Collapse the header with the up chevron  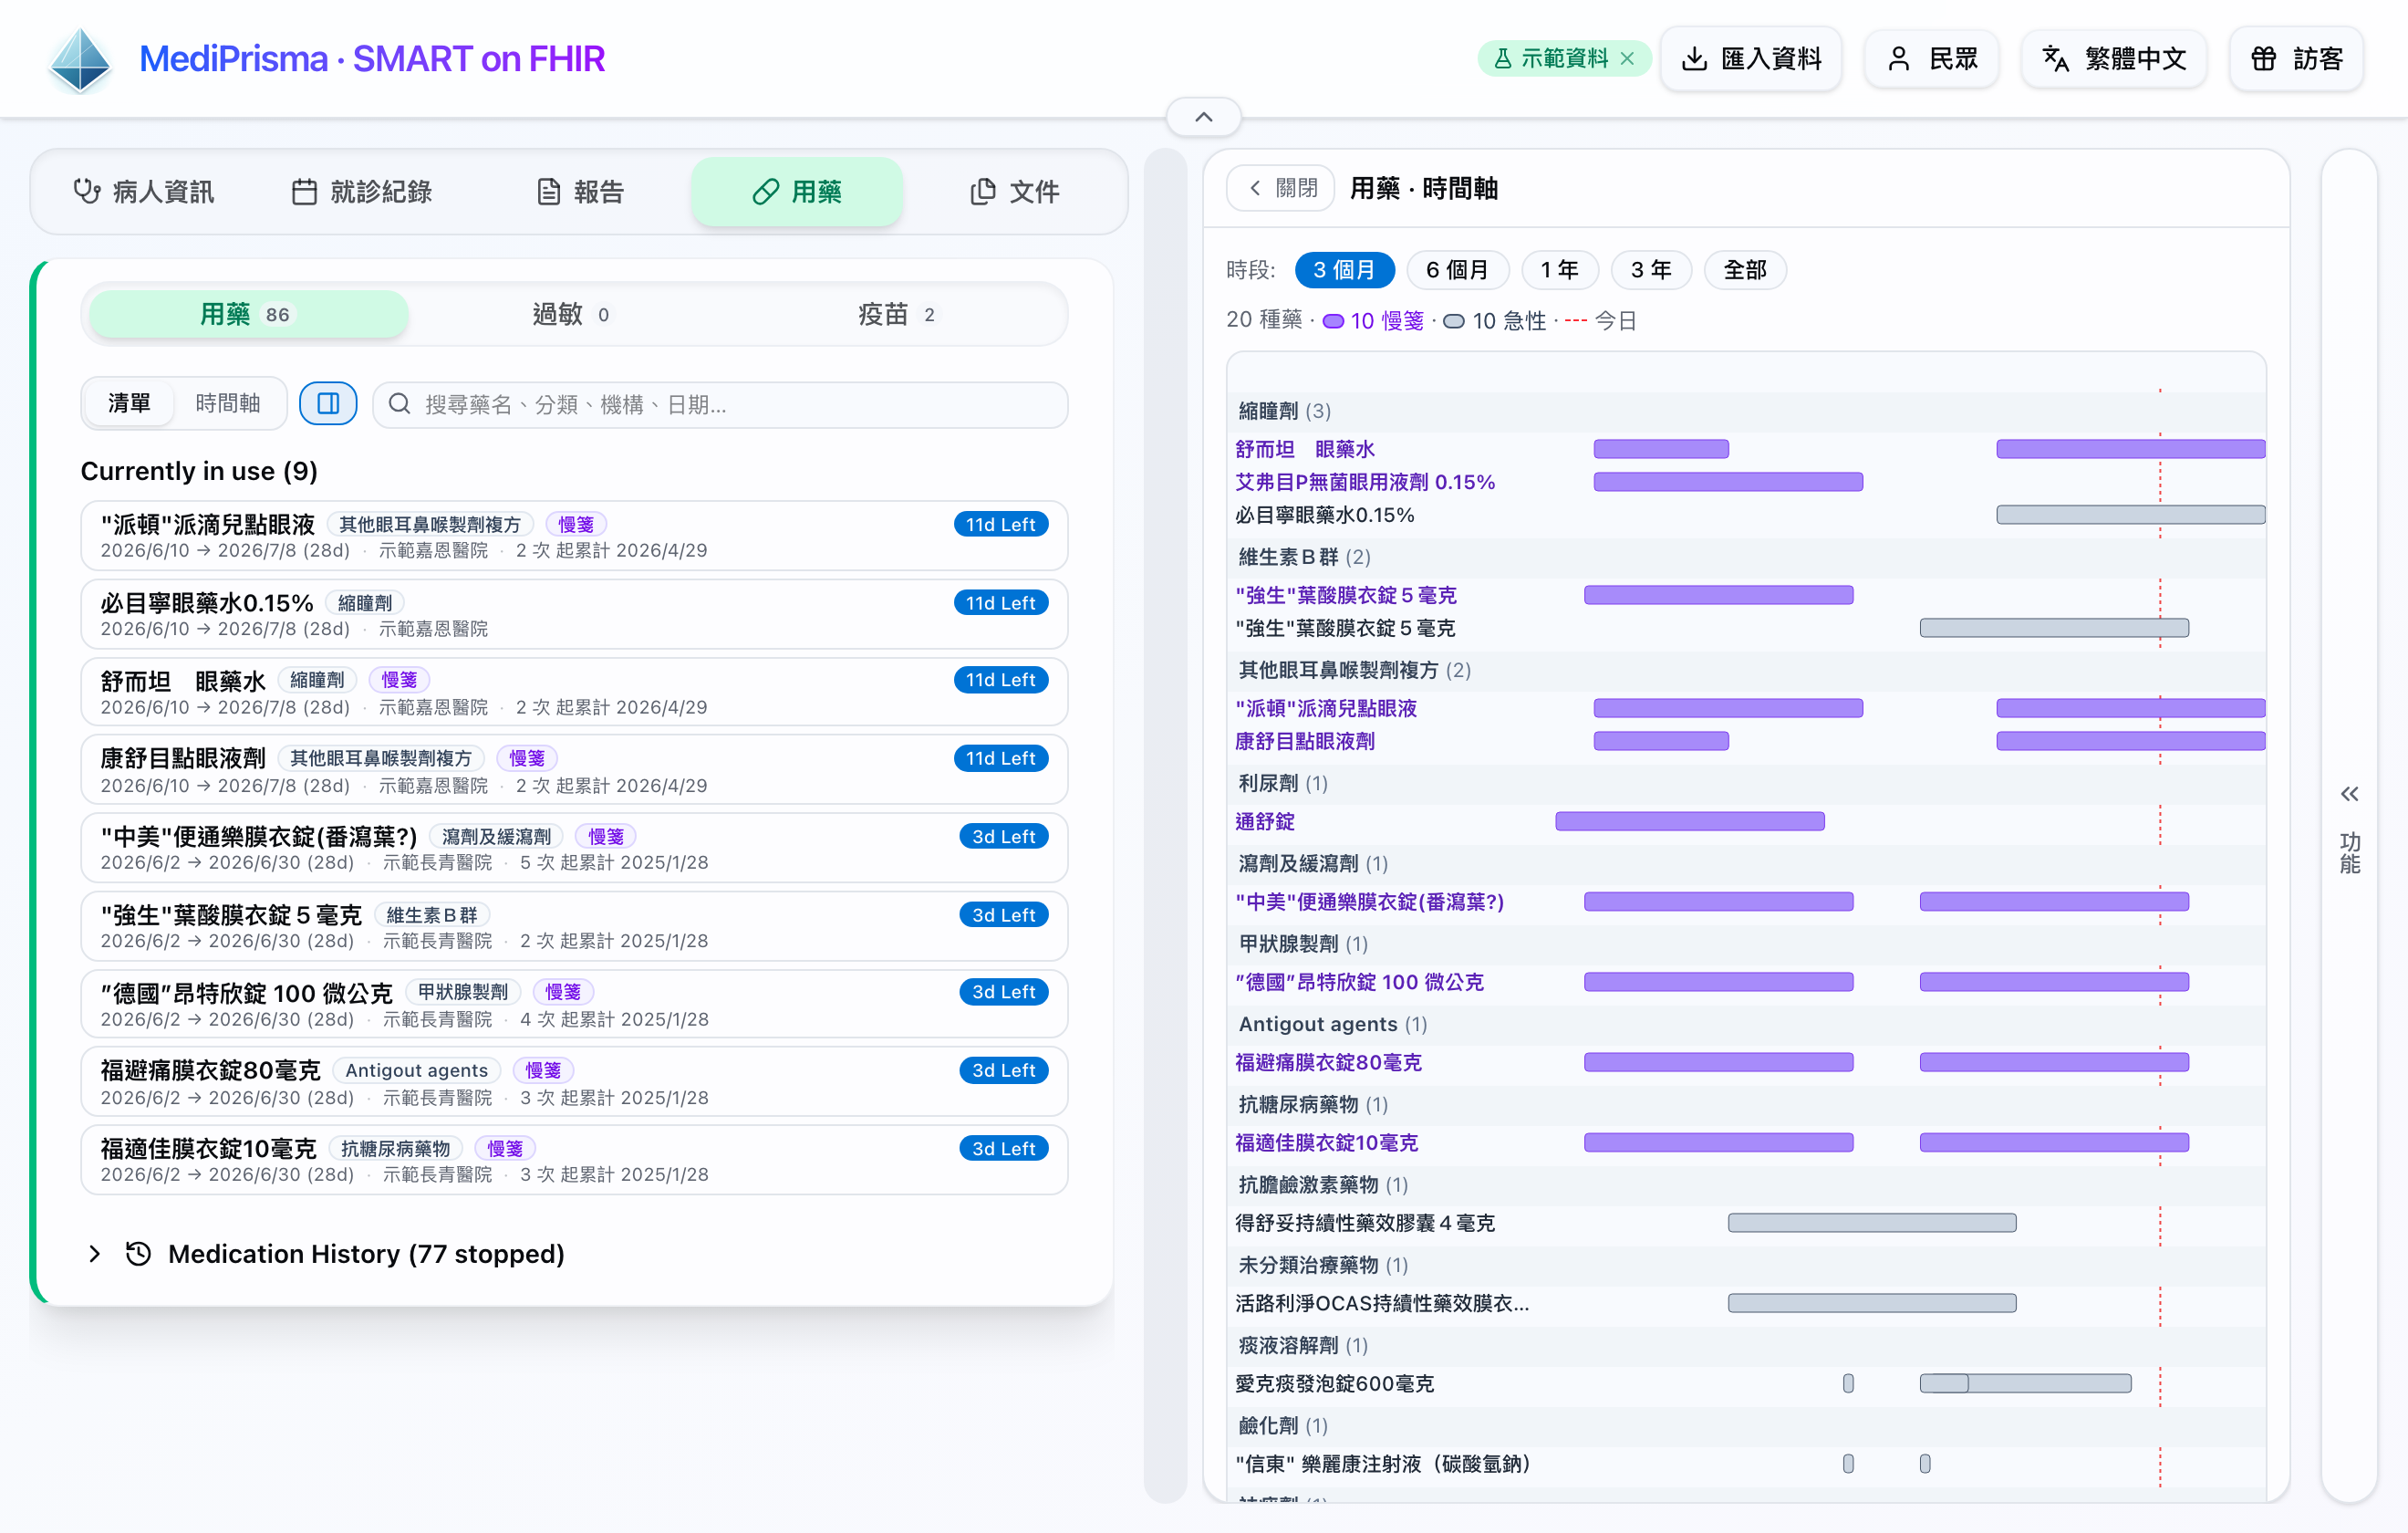pyautogui.click(x=1204, y=117)
